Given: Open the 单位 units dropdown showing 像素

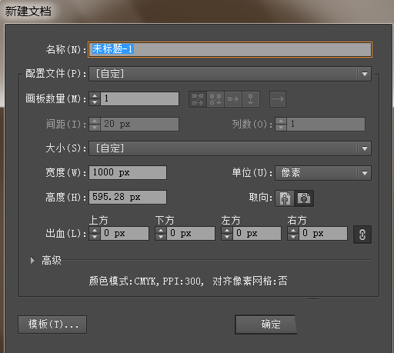Looking at the screenshot, I should (x=323, y=173).
